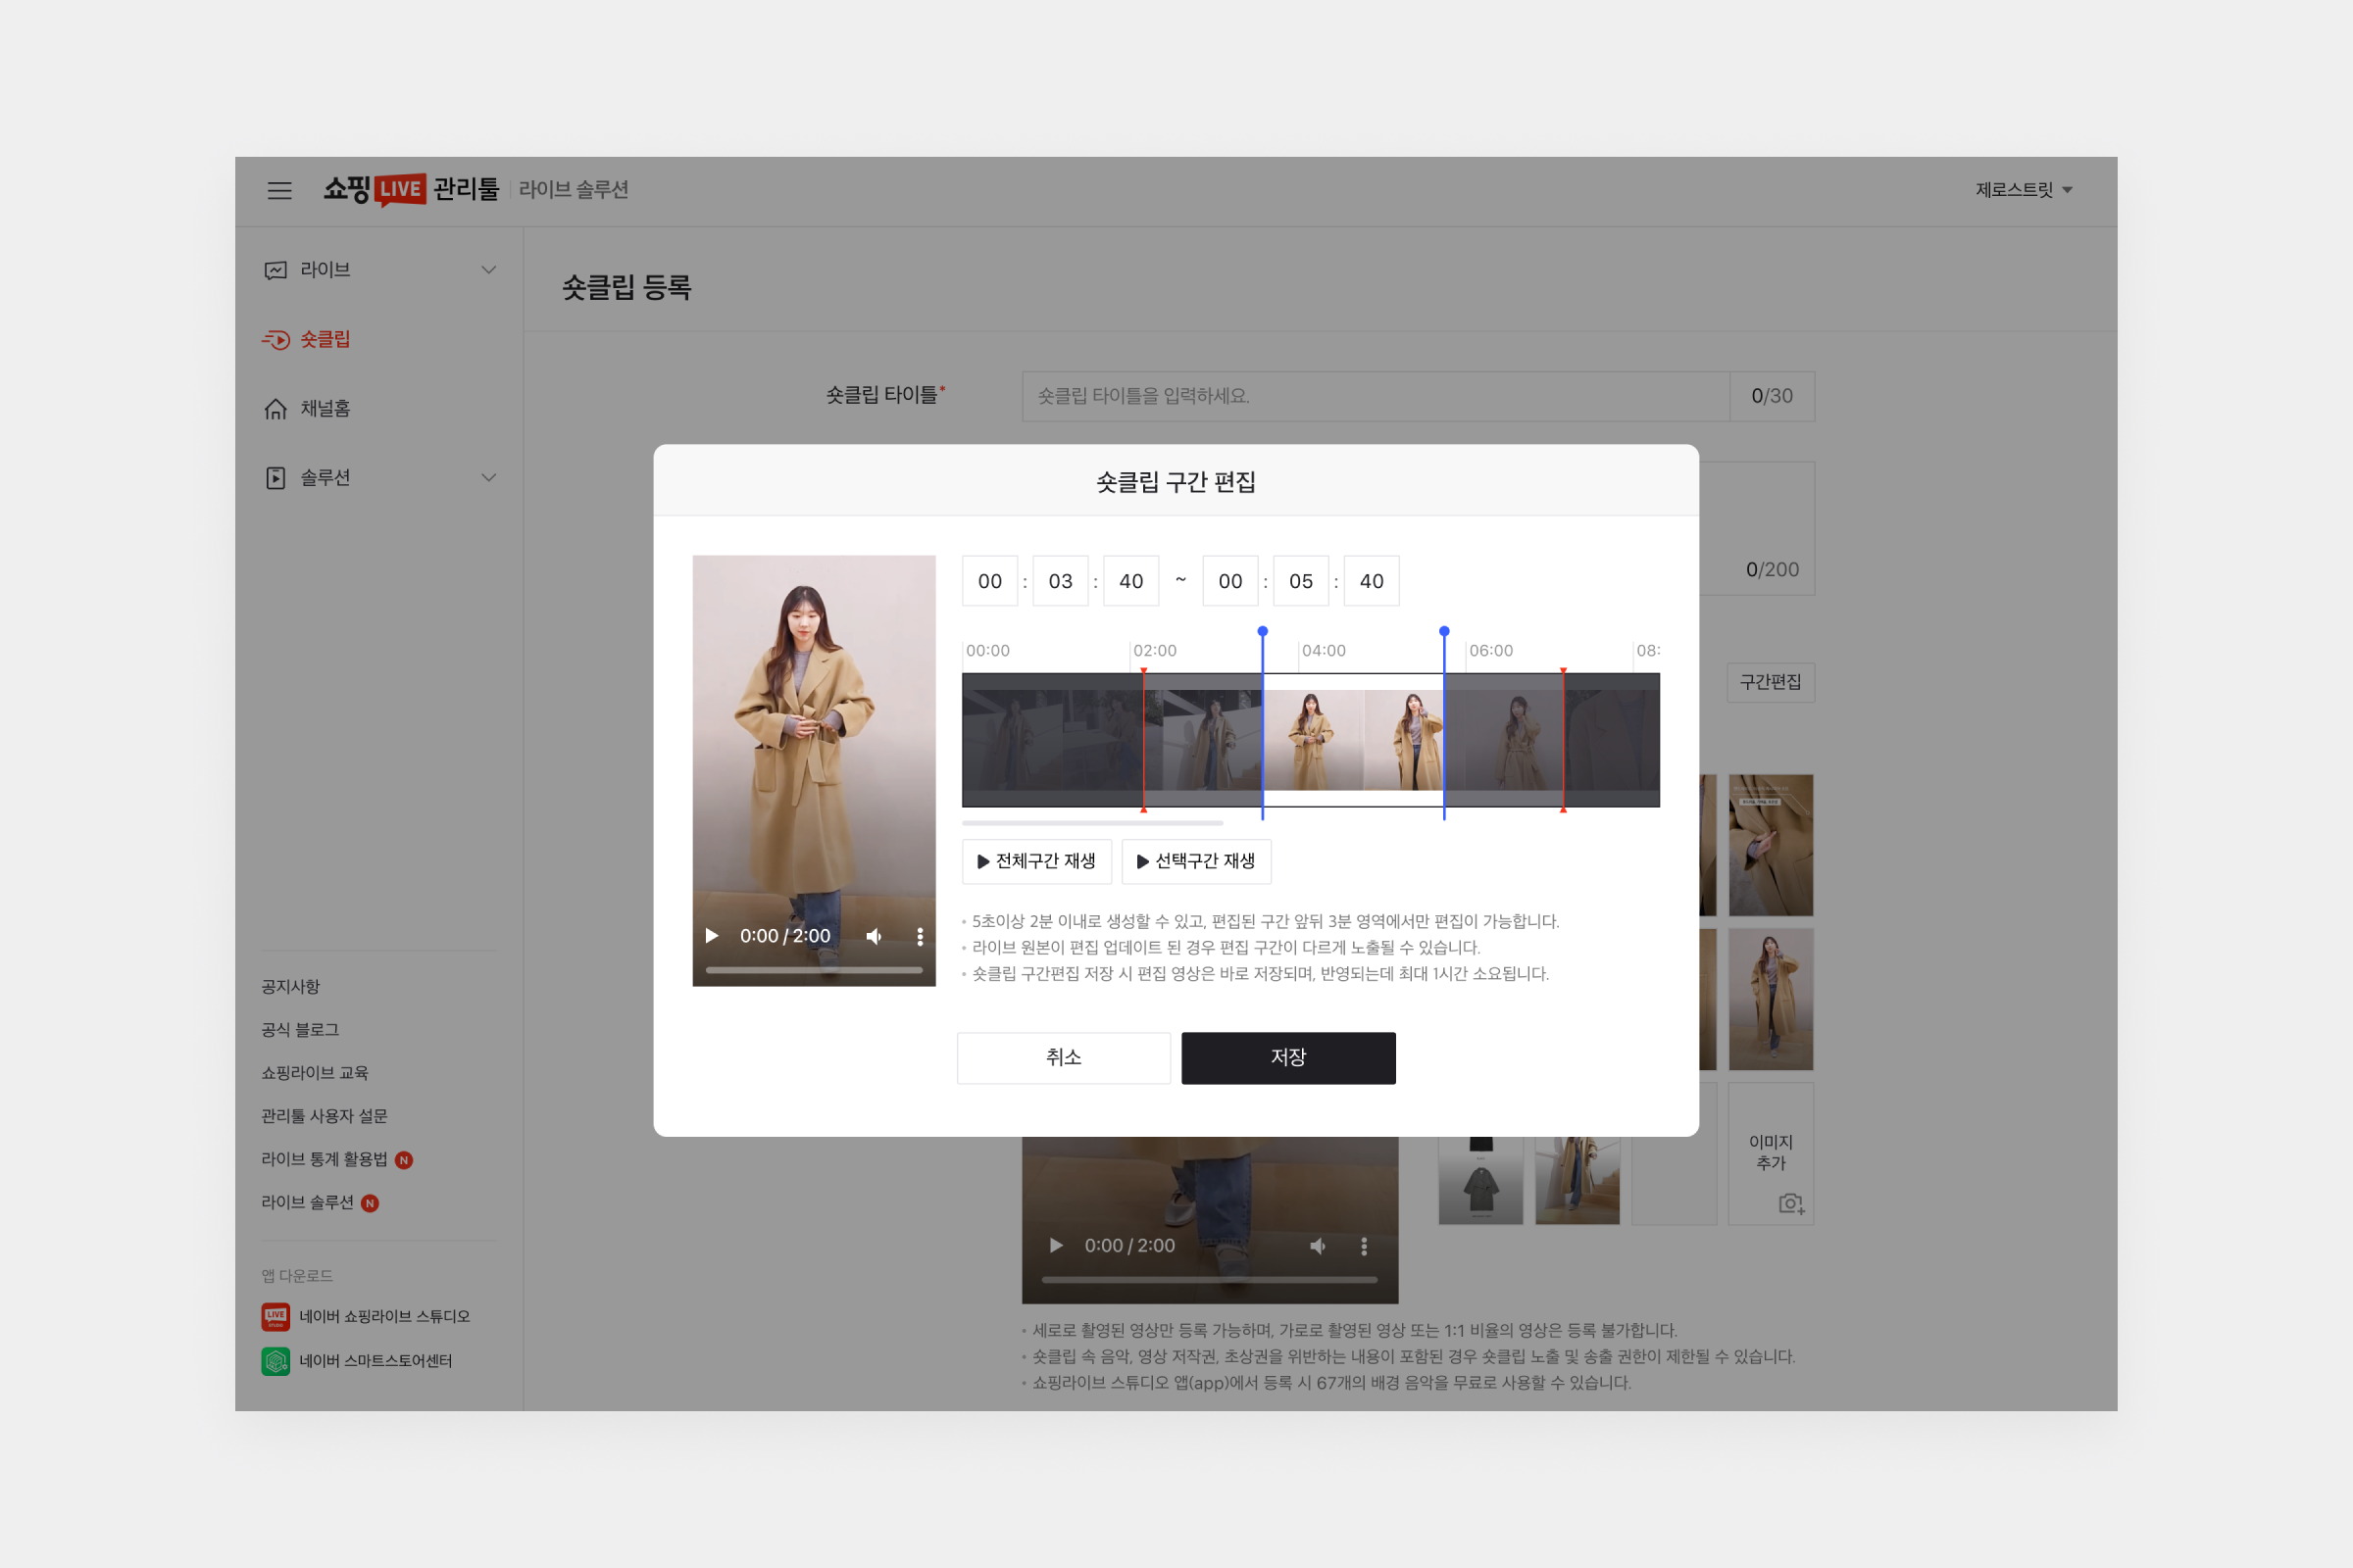Play the modal preview video
The height and width of the screenshot is (1568, 2353).
712,936
